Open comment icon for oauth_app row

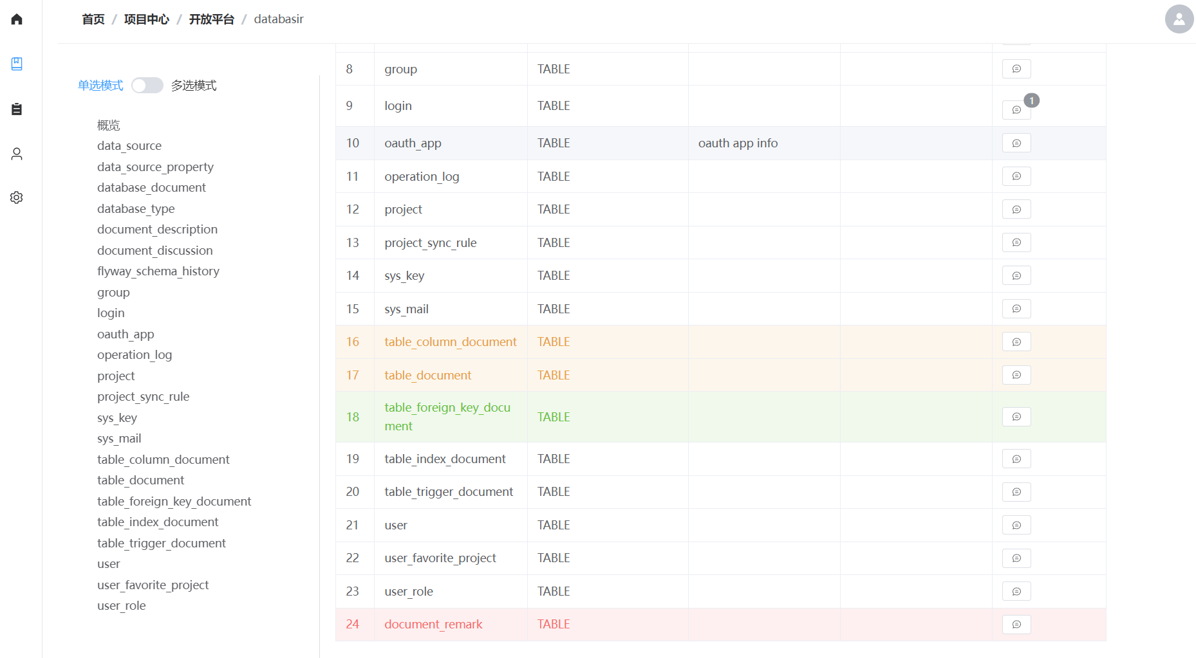tap(1016, 143)
